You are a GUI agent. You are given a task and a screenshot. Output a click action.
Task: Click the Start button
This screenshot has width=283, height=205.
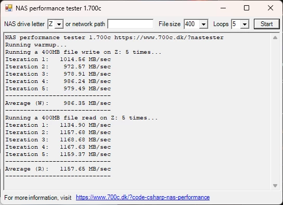266,24
